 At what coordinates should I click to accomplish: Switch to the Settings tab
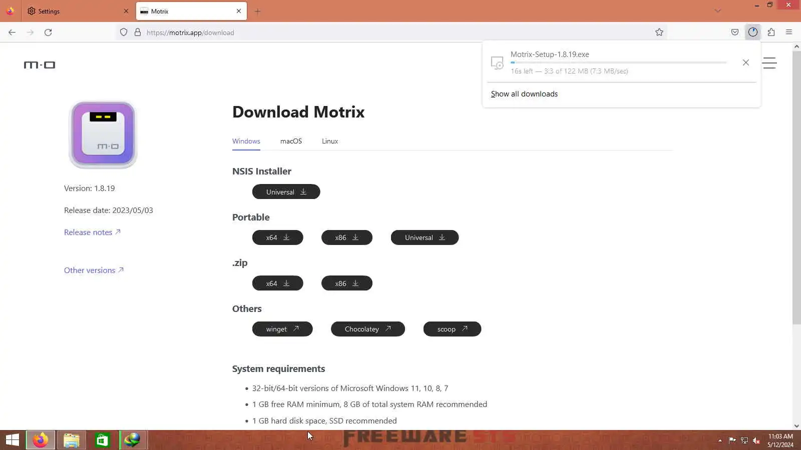coord(78,11)
